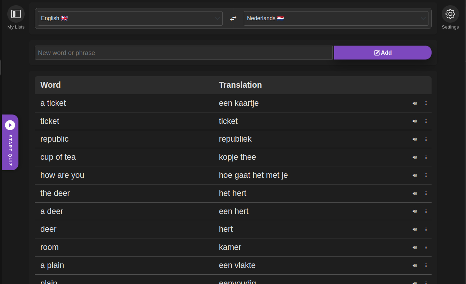Open options menu for 'the deer'
The width and height of the screenshot is (466, 284).
(x=426, y=194)
